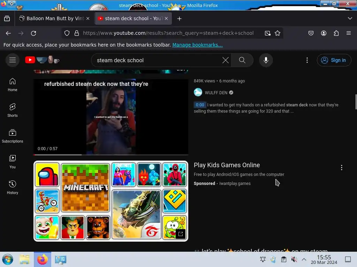Open the notifications bell in system tray
The image size is (357, 267).
(x=263, y=259)
